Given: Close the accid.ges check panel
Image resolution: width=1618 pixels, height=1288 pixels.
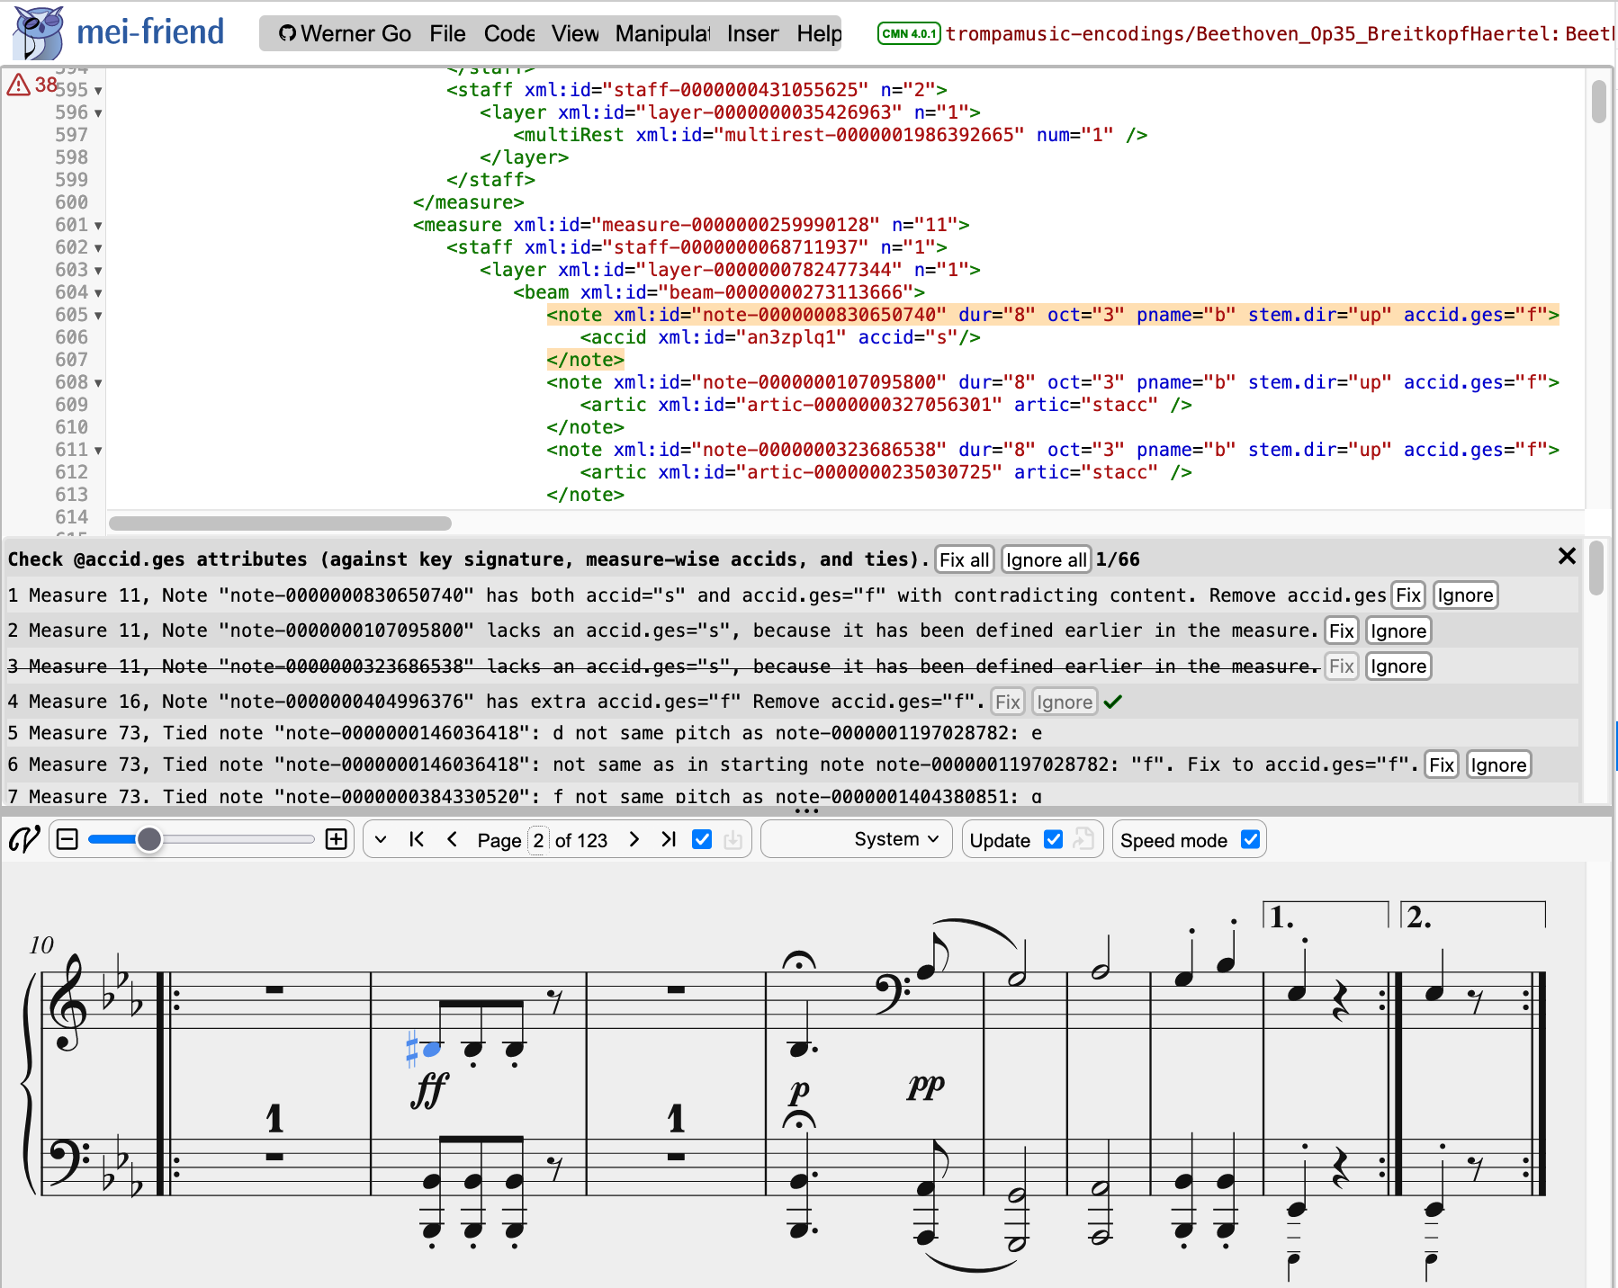Looking at the screenshot, I should (x=1567, y=557).
